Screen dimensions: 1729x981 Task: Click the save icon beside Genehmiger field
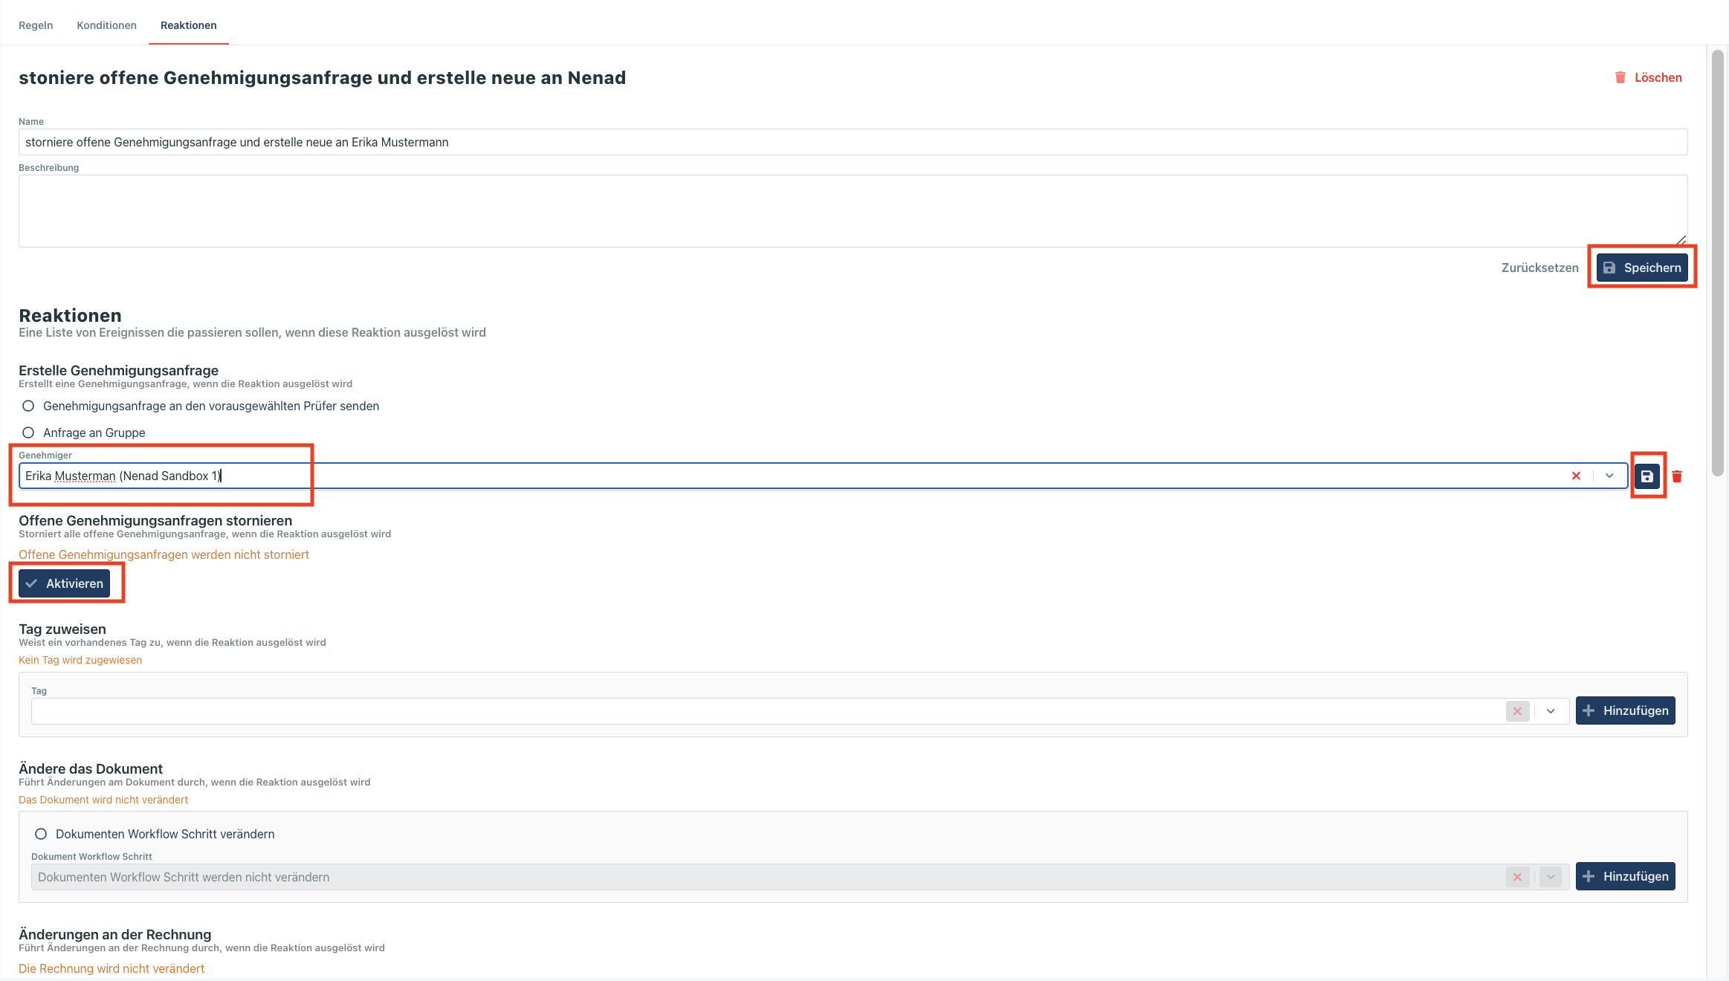[x=1647, y=476]
